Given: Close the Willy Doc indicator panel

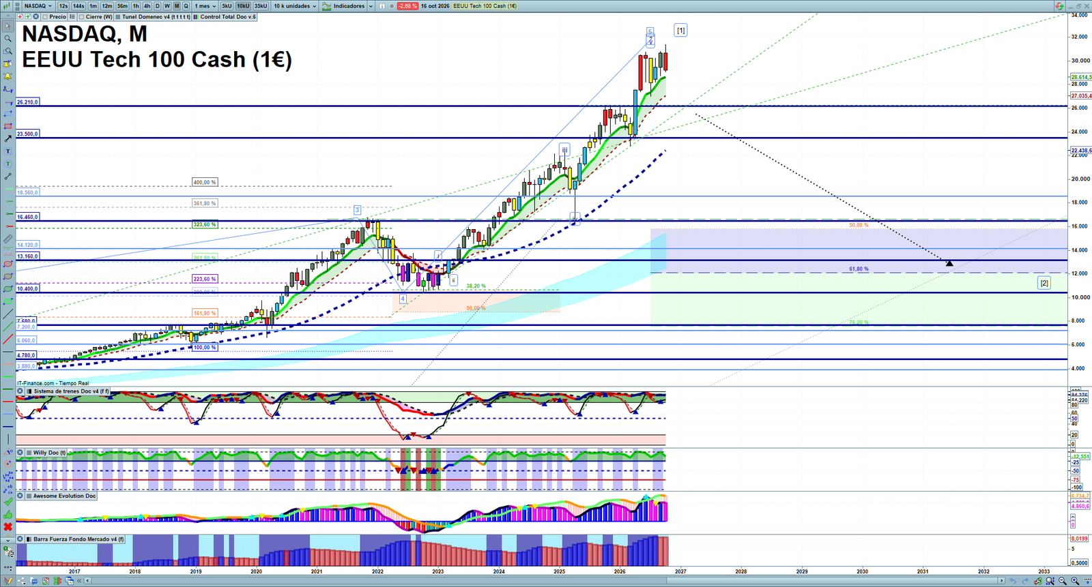Looking at the screenshot, I should [x=20, y=453].
